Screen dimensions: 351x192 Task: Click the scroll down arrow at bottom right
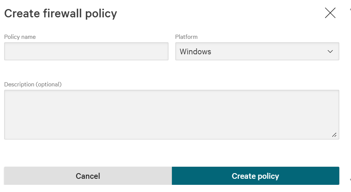coord(349,180)
